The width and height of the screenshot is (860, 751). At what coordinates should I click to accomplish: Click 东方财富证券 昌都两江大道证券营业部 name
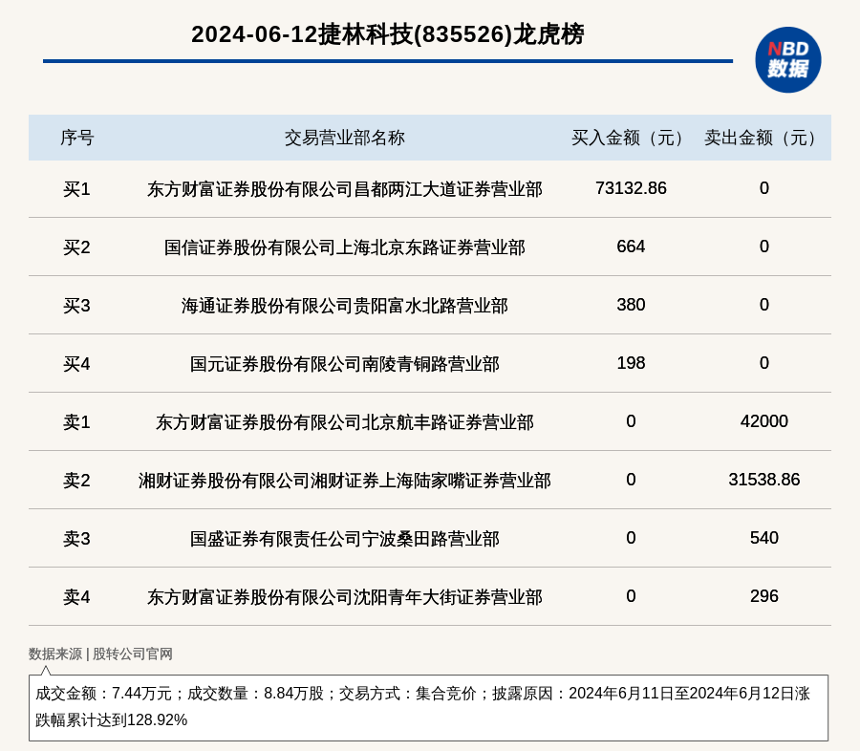coord(344,189)
